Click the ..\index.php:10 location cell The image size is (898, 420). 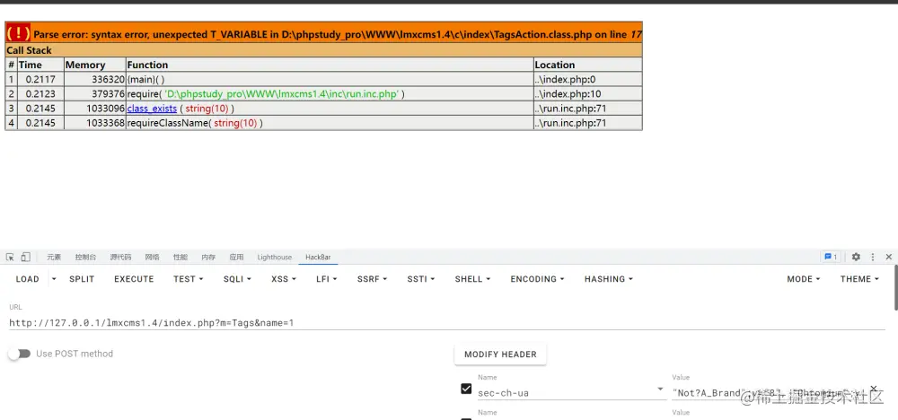(587, 94)
